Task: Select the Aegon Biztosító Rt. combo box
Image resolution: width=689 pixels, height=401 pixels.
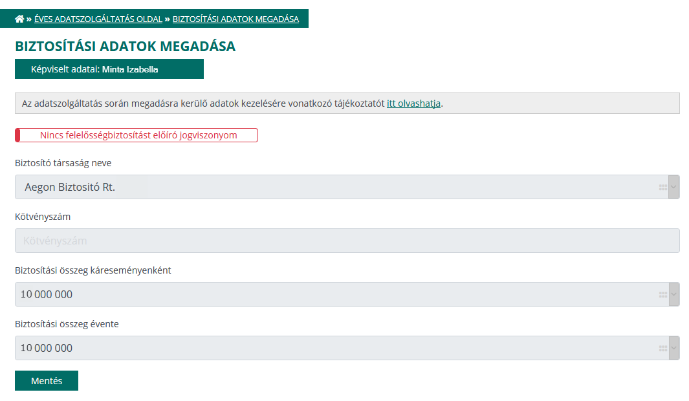Action: click(323, 187)
